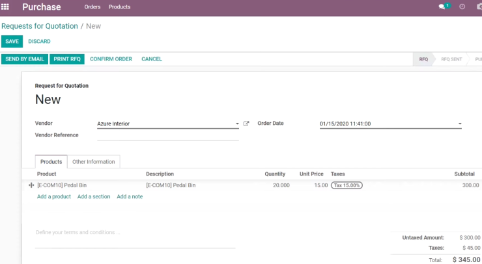The image size is (482, 264).
Task: Select the Products tab
Action: (x=51, y=162)
